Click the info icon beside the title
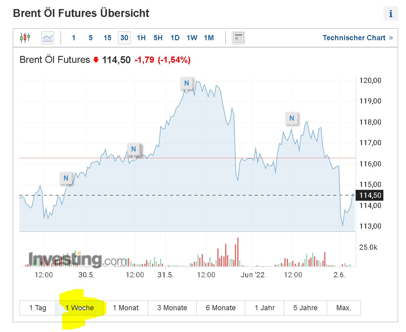Viewport: 406px width, 332px height. pyautogui.click(x=391, y=14)
